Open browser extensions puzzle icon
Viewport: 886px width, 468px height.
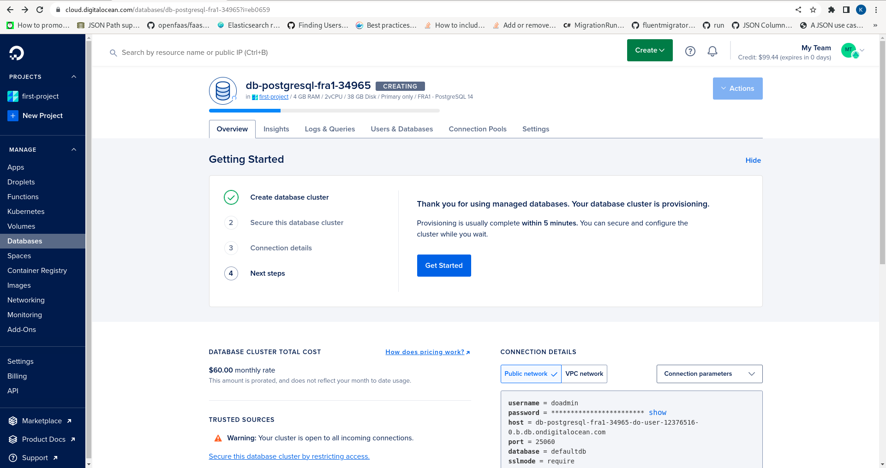[832, 10]
